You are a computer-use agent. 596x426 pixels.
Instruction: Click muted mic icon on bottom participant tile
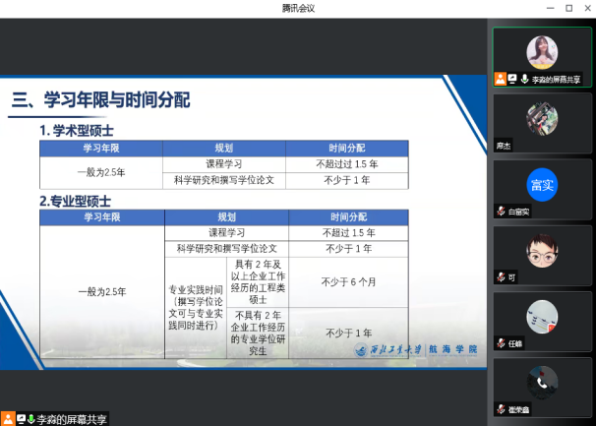pyautogui.click(x=501, y=408)
